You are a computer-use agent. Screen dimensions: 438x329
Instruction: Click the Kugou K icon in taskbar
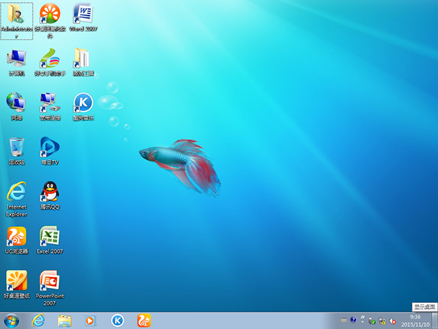(x=118, y=320)
